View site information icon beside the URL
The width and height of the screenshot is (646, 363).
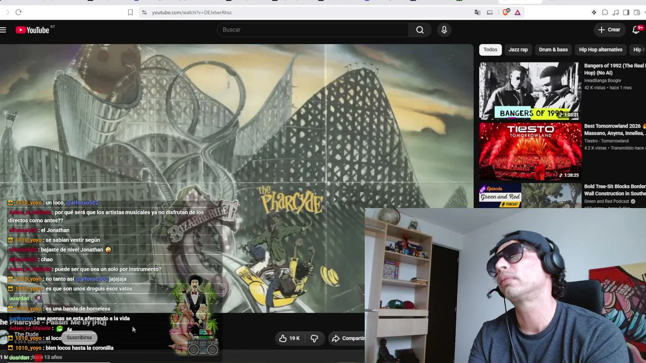[144, 12]
